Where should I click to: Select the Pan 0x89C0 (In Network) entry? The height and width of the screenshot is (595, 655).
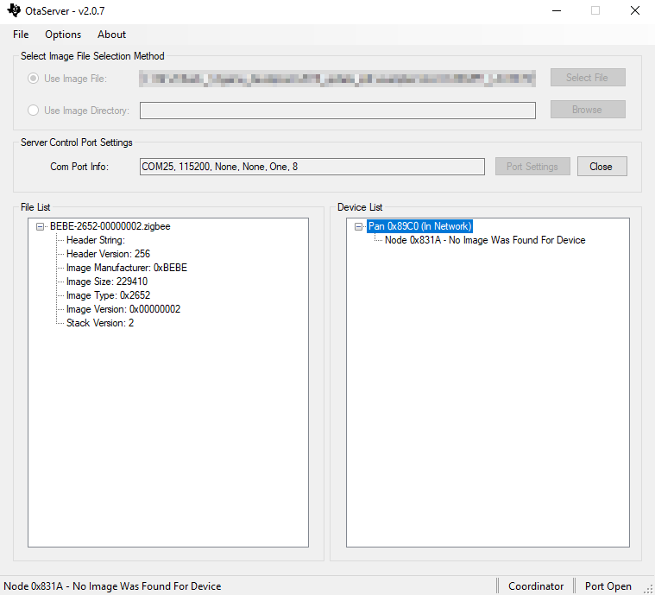419,226
